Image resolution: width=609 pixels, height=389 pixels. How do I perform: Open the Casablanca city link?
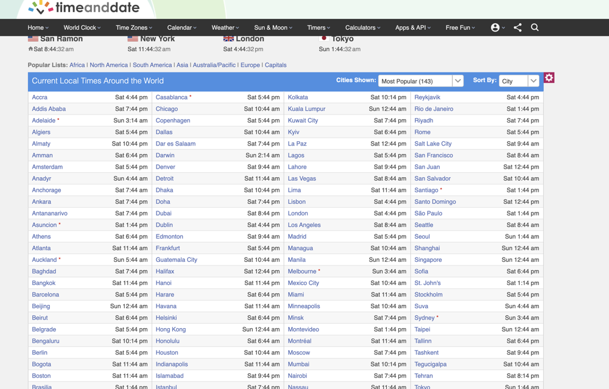click(x=171, y=97)
